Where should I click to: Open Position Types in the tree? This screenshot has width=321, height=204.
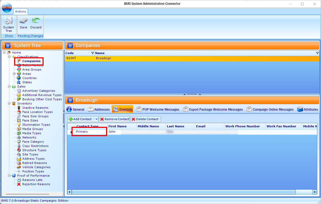[x=33, y=171]
